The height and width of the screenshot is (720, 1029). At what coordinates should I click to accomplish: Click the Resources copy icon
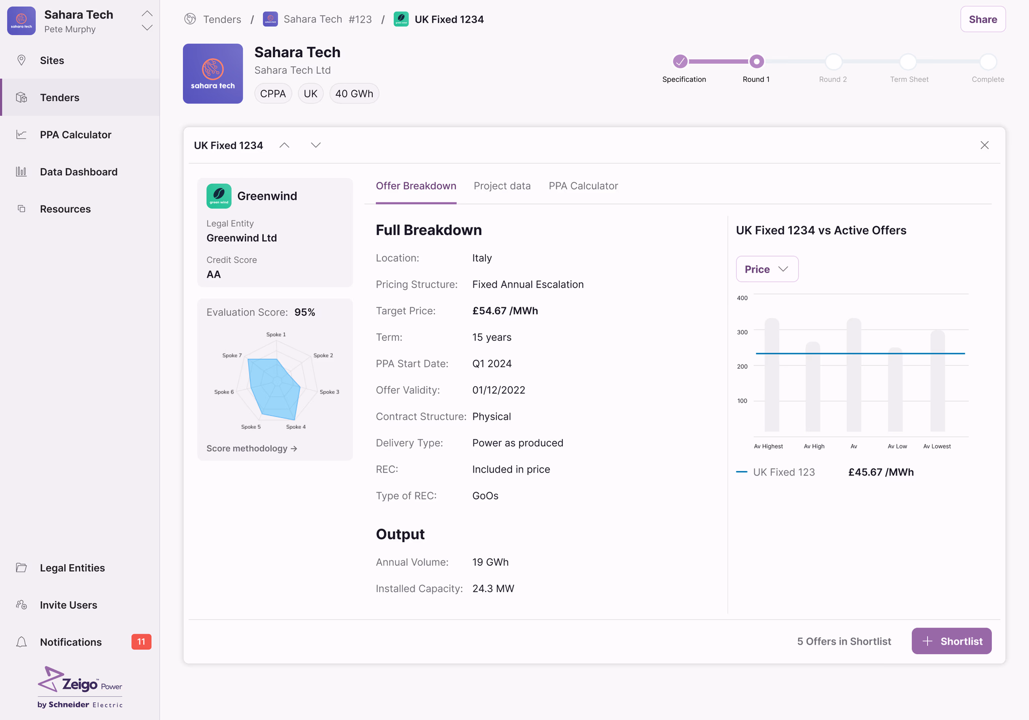[21, 209]
